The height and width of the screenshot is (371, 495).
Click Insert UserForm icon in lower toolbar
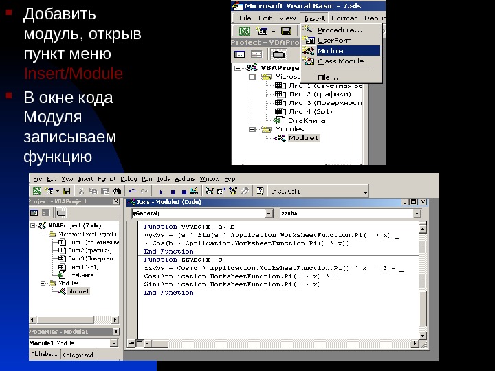point(49,191)
